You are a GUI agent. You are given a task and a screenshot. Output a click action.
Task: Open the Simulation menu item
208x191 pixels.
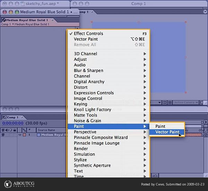point(109,154)
